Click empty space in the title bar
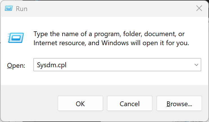Screen dimensions: 209x122 (x=107, y=8)
